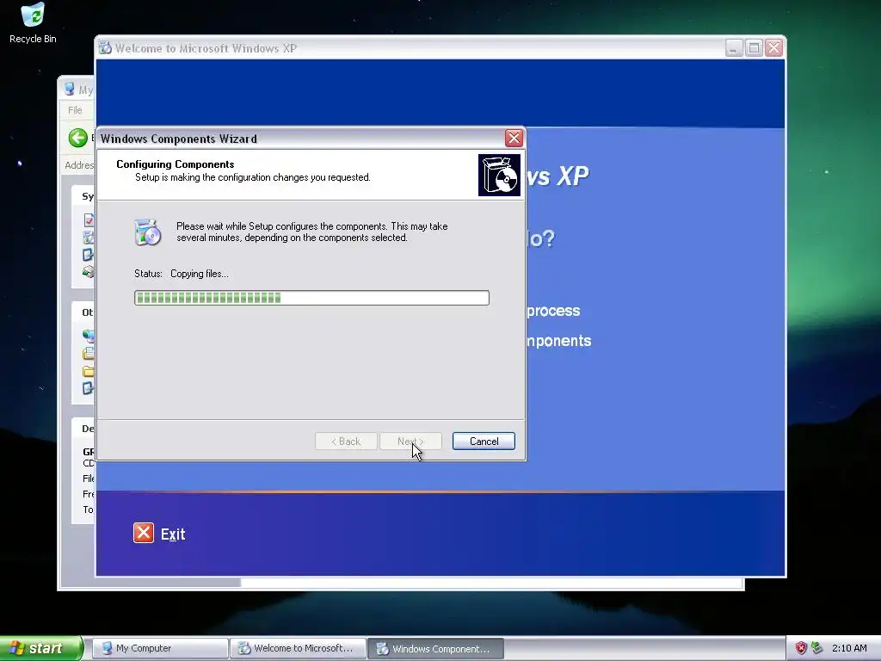Close the Windows Components Wizard dialog
Screen dimensions: 881x661
click(x=514, y=139)
